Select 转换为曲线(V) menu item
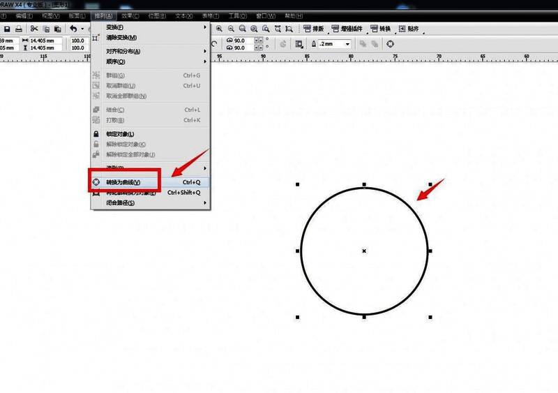 point(123,181)
